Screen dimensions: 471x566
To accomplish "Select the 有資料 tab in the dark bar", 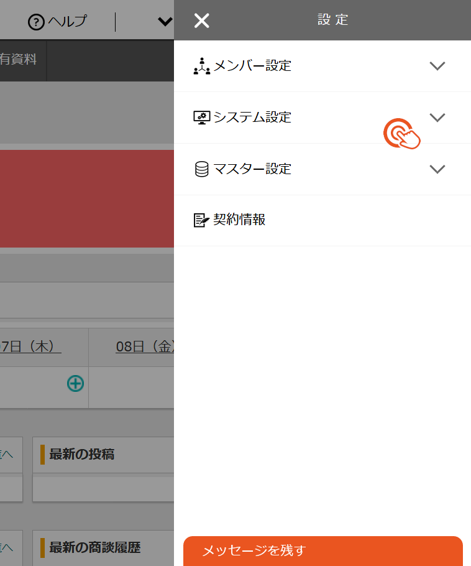I will coord(23,60).
